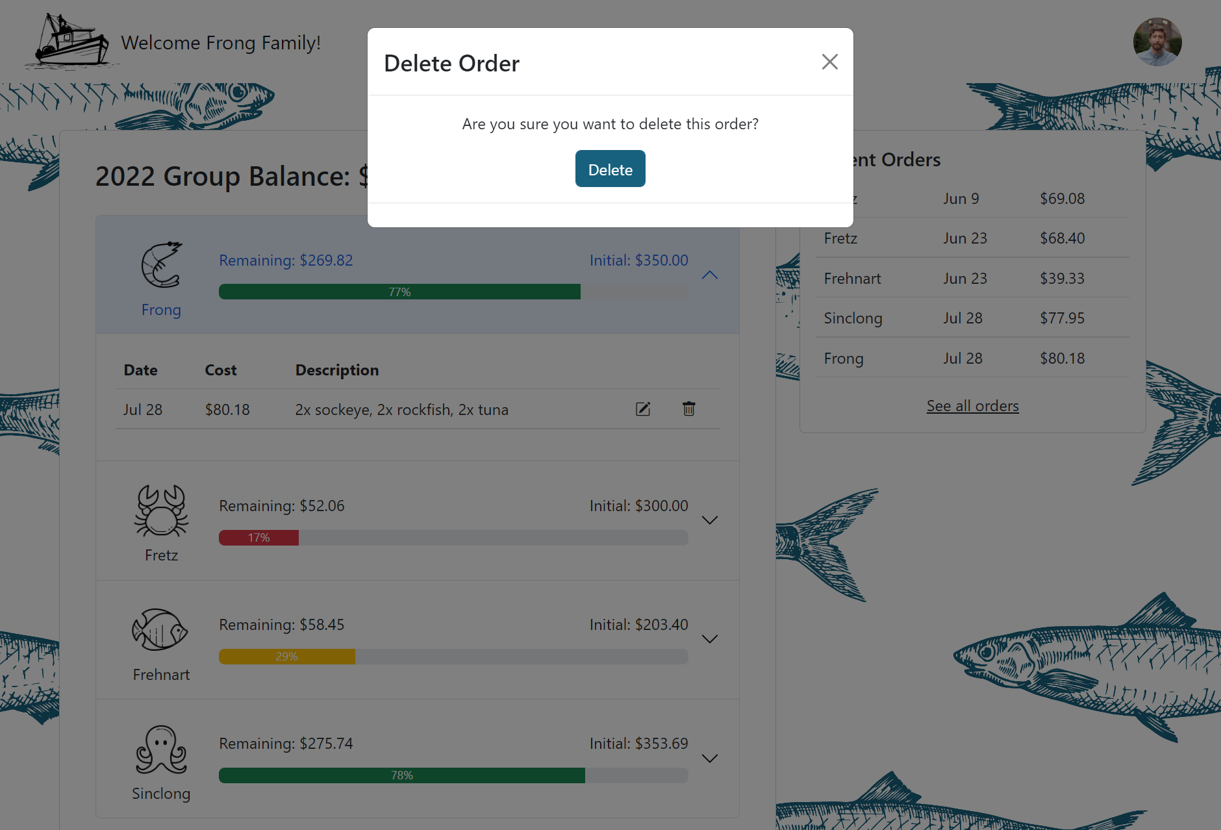Select the Description column header

click(x=337, y=370)
